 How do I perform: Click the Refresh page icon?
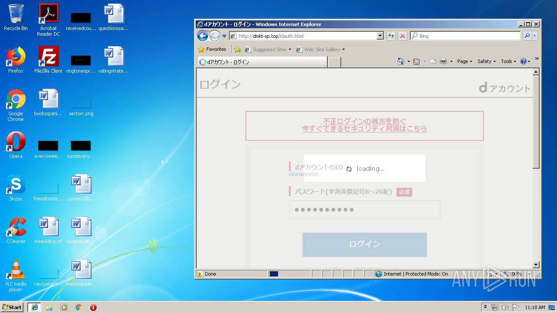pos(391,36)
